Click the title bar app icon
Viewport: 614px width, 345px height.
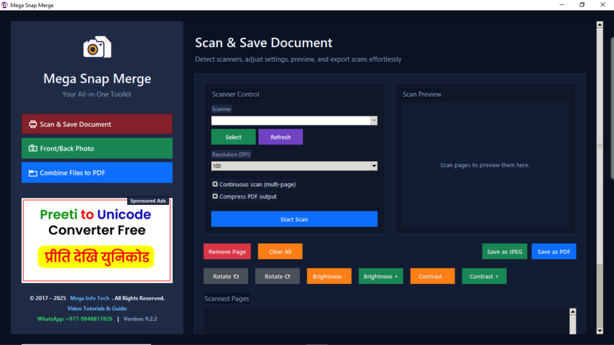point(5,5)
